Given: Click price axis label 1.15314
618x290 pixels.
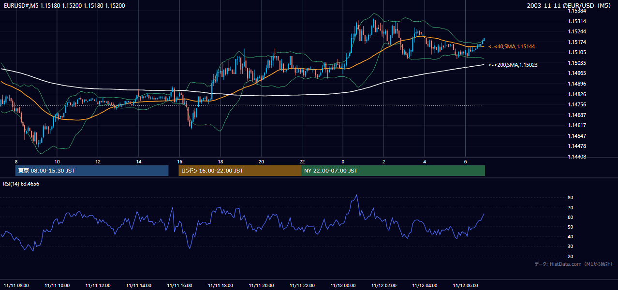Looking at the screenshot, I should pos(576,21).
